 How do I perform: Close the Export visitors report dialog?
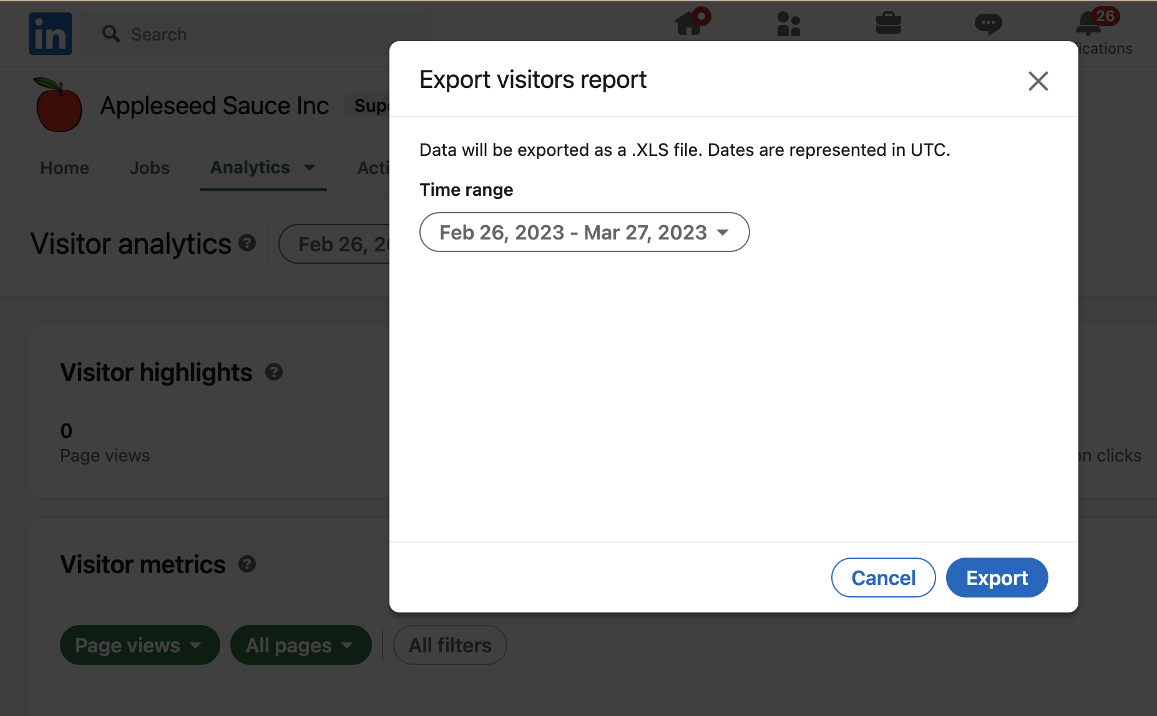(1038, 80)
